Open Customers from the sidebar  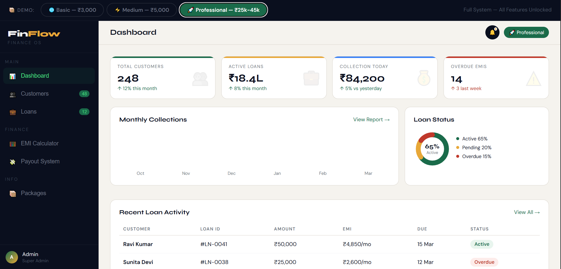(x=34, y=94)
